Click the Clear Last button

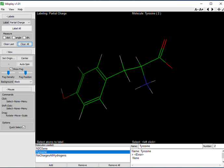[9, 44]
